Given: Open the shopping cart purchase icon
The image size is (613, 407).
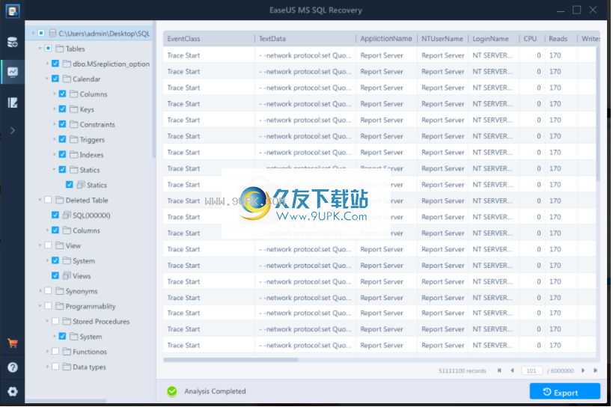Looking at the screenshot, I should (13, 343).
